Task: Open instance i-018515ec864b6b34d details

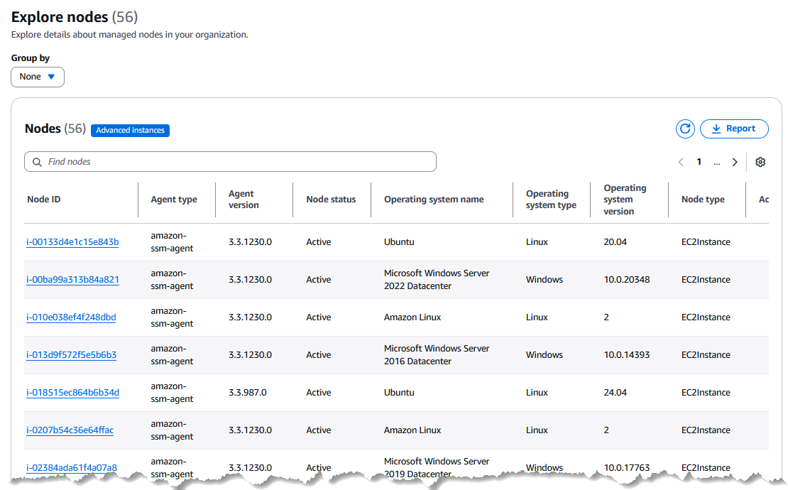Action: coord(72,392)
